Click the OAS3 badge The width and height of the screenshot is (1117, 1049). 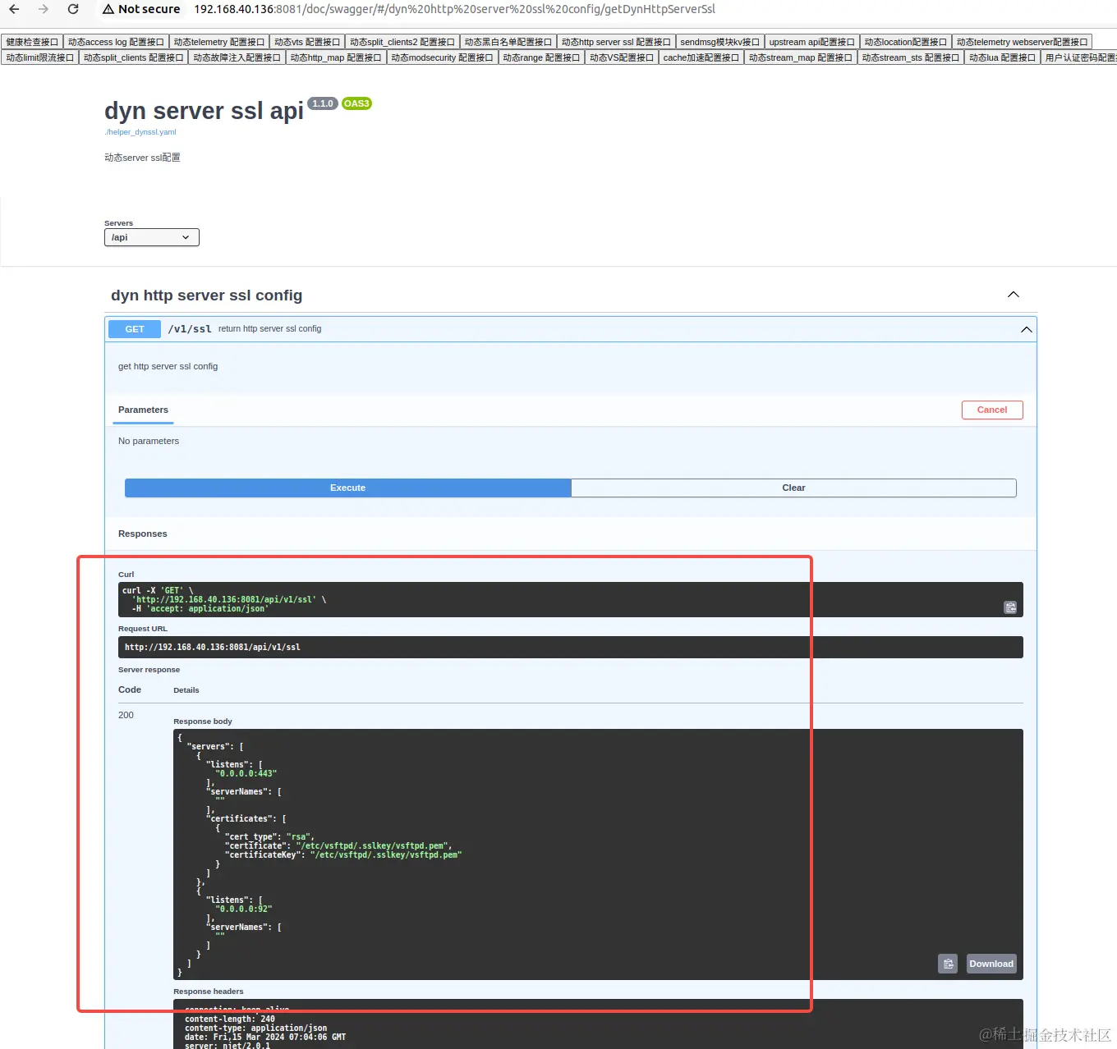356,103
